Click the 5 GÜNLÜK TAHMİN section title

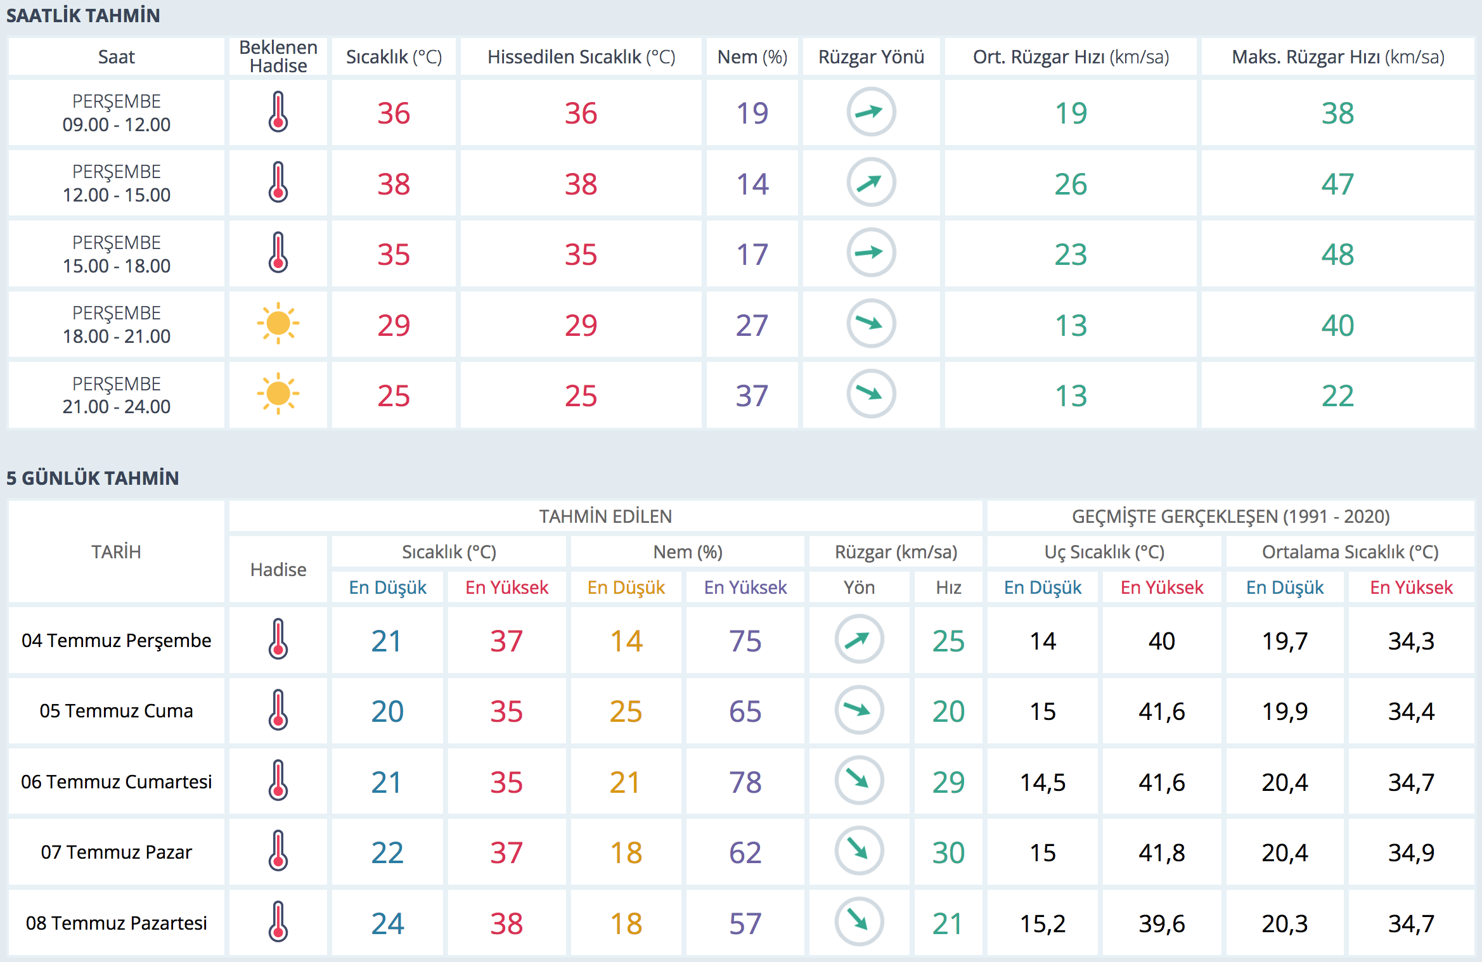[x=93, y=478]
